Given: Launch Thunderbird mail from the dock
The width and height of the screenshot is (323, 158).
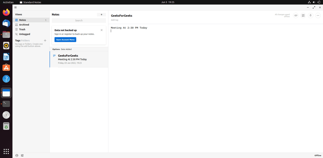Looking at the screenshot, I should 6,23.
